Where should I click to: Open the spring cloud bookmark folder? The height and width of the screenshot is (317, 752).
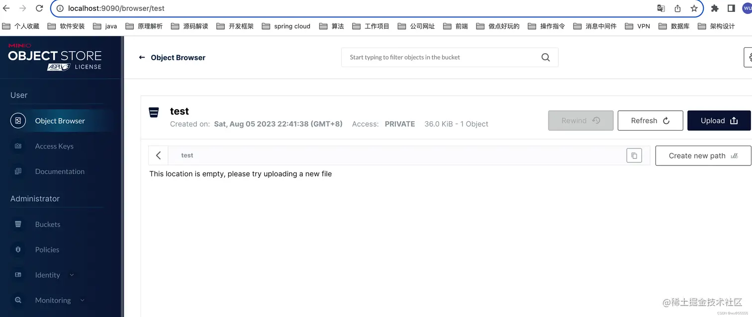(286, 26)
